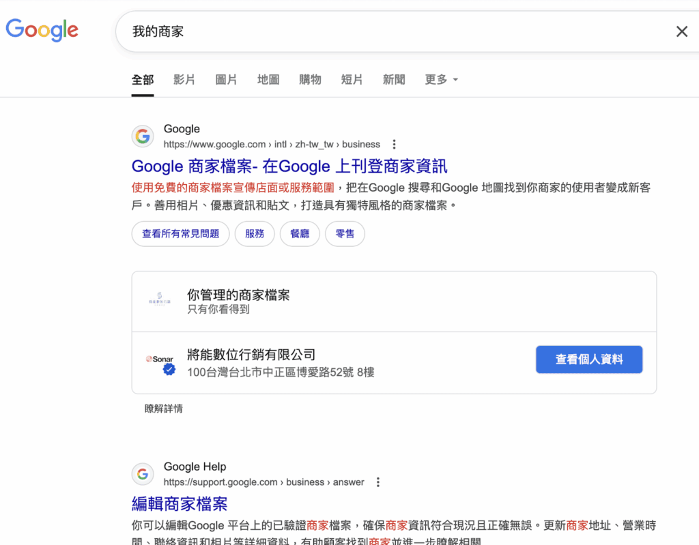Switch to the 影片 tab
This screenshot has height=545, width=699.
[184, 80]
